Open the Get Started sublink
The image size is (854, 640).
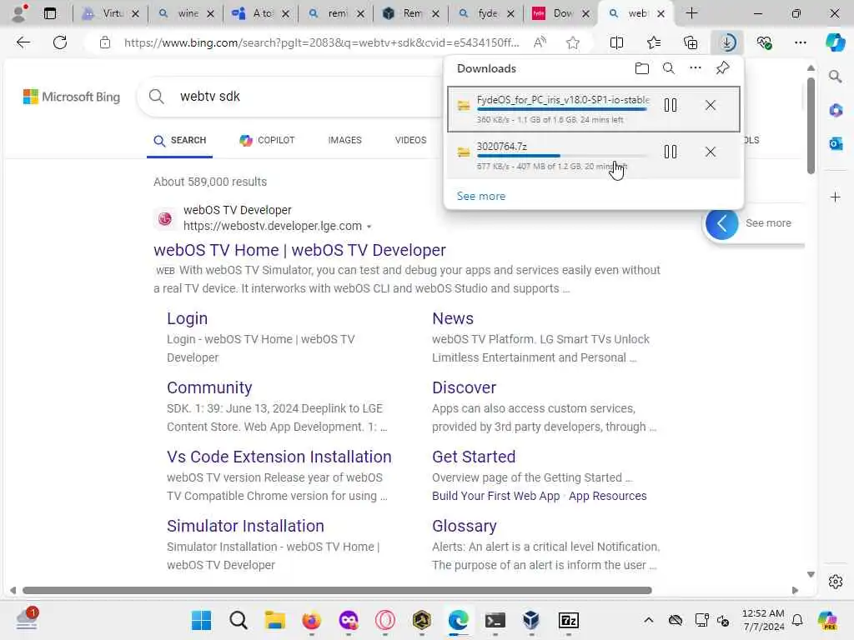pos(474,457)
